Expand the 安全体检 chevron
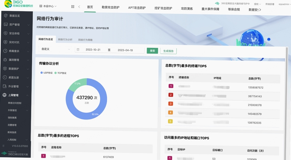Image resolution: width=291 pixels, height=160 pixels. pyautogui.click(x=28, y=34)
